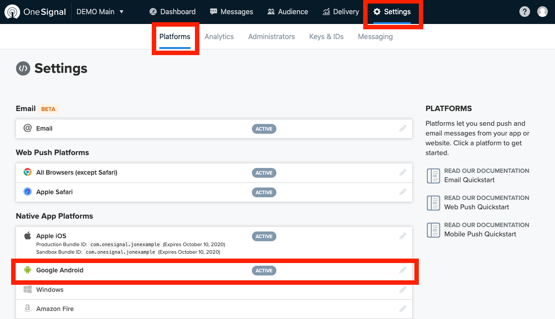Open the Messages menu

[231, 12]
